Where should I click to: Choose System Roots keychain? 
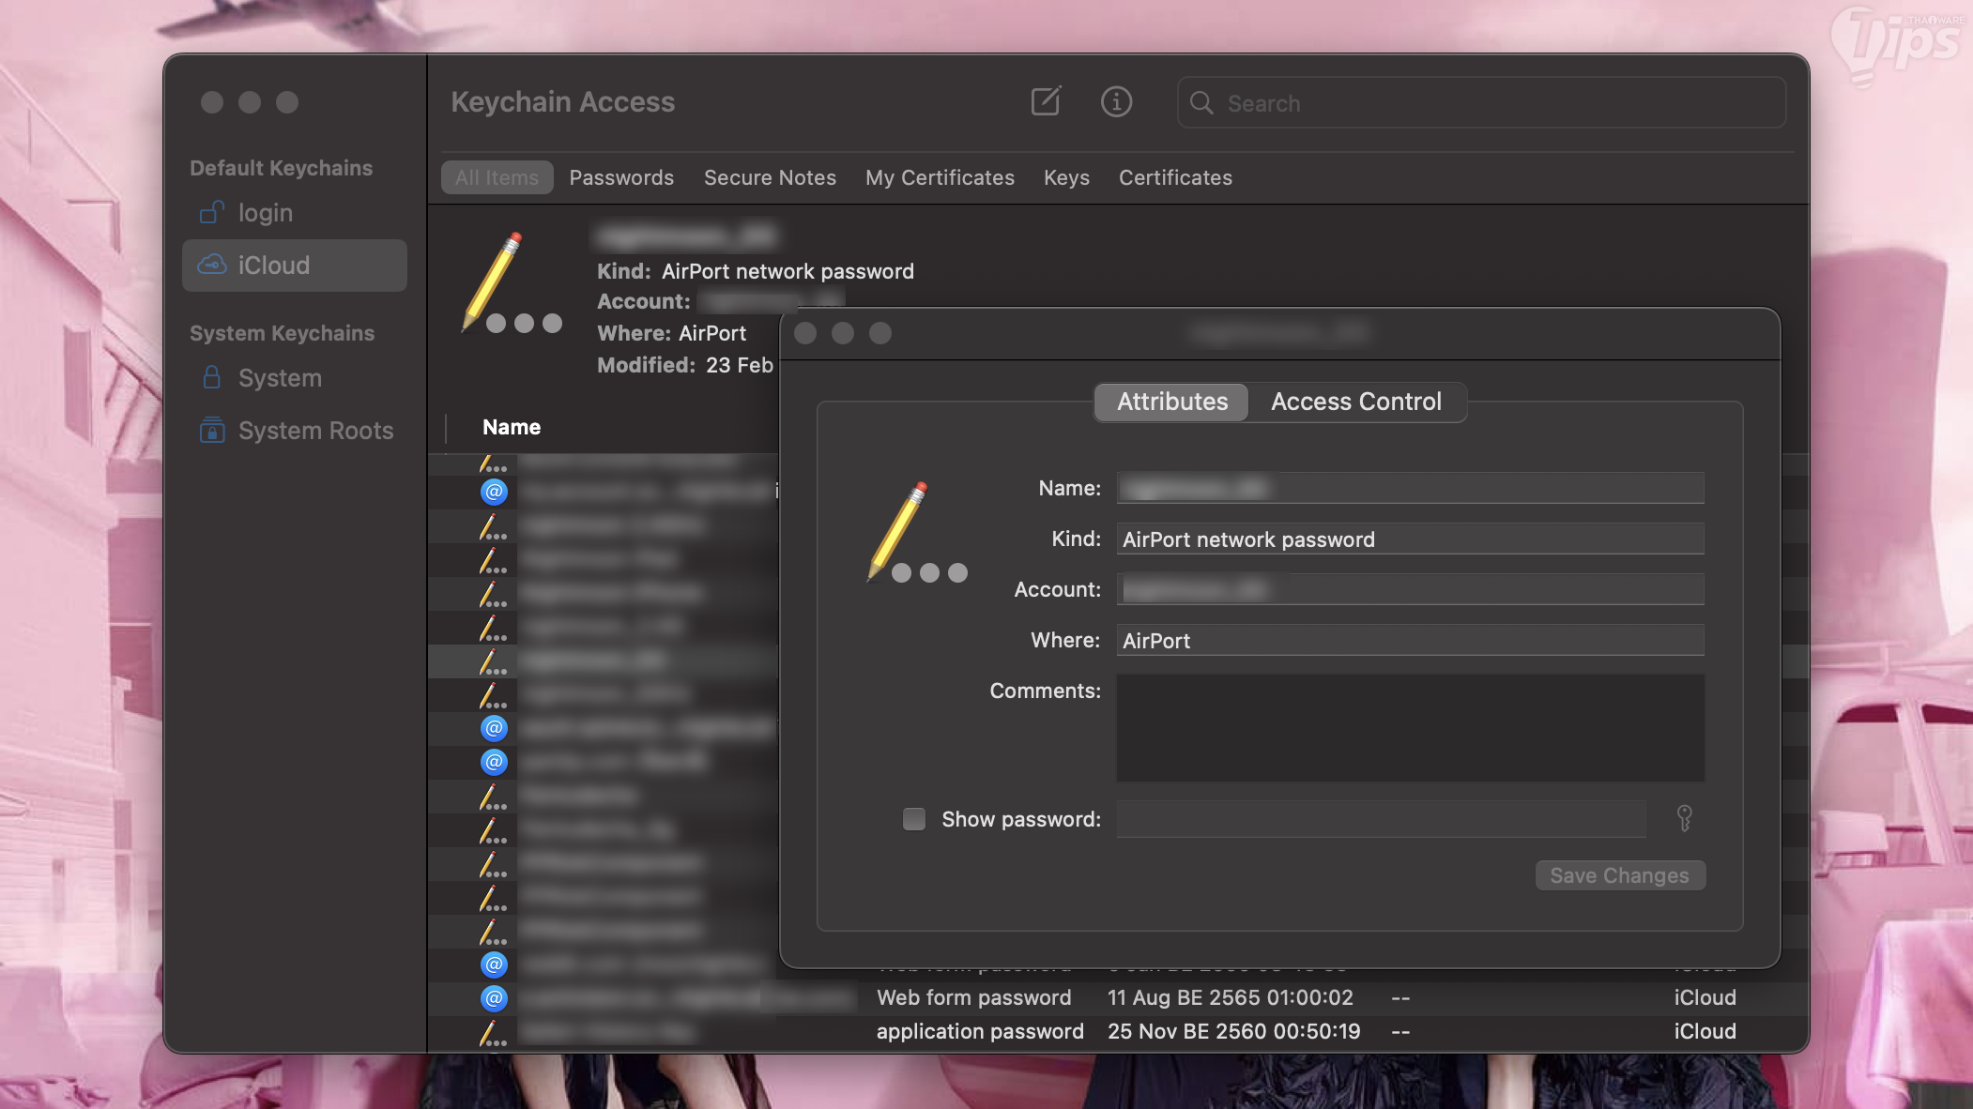pos(315,431)
